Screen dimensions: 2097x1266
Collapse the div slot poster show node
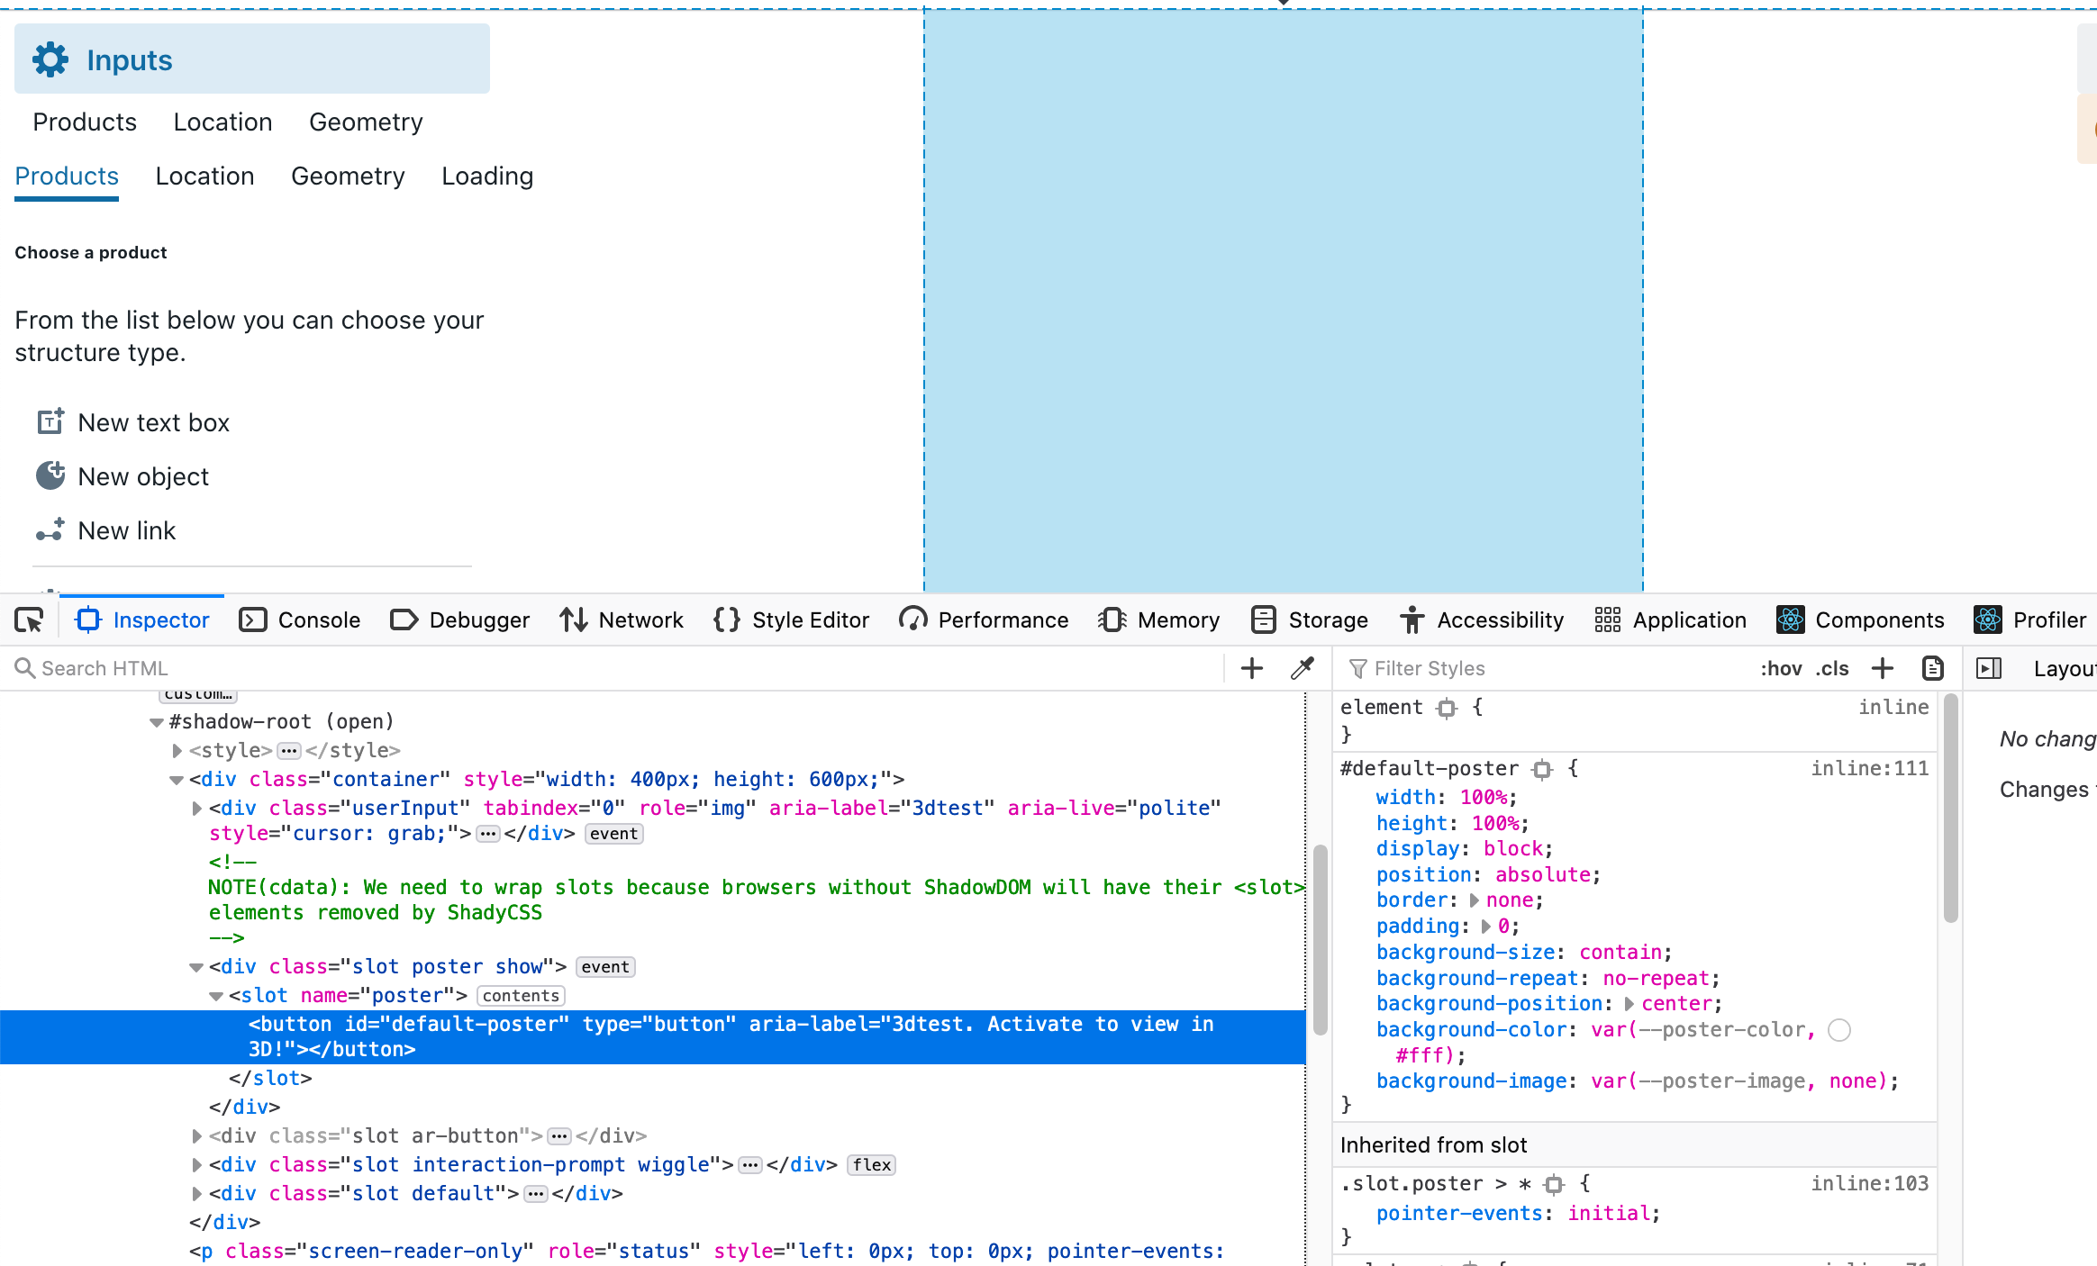tap(196, 967)
